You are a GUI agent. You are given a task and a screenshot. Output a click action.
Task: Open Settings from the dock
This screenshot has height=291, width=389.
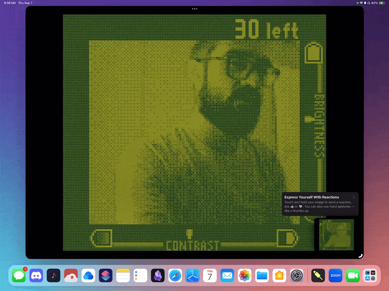click(297, 276)
